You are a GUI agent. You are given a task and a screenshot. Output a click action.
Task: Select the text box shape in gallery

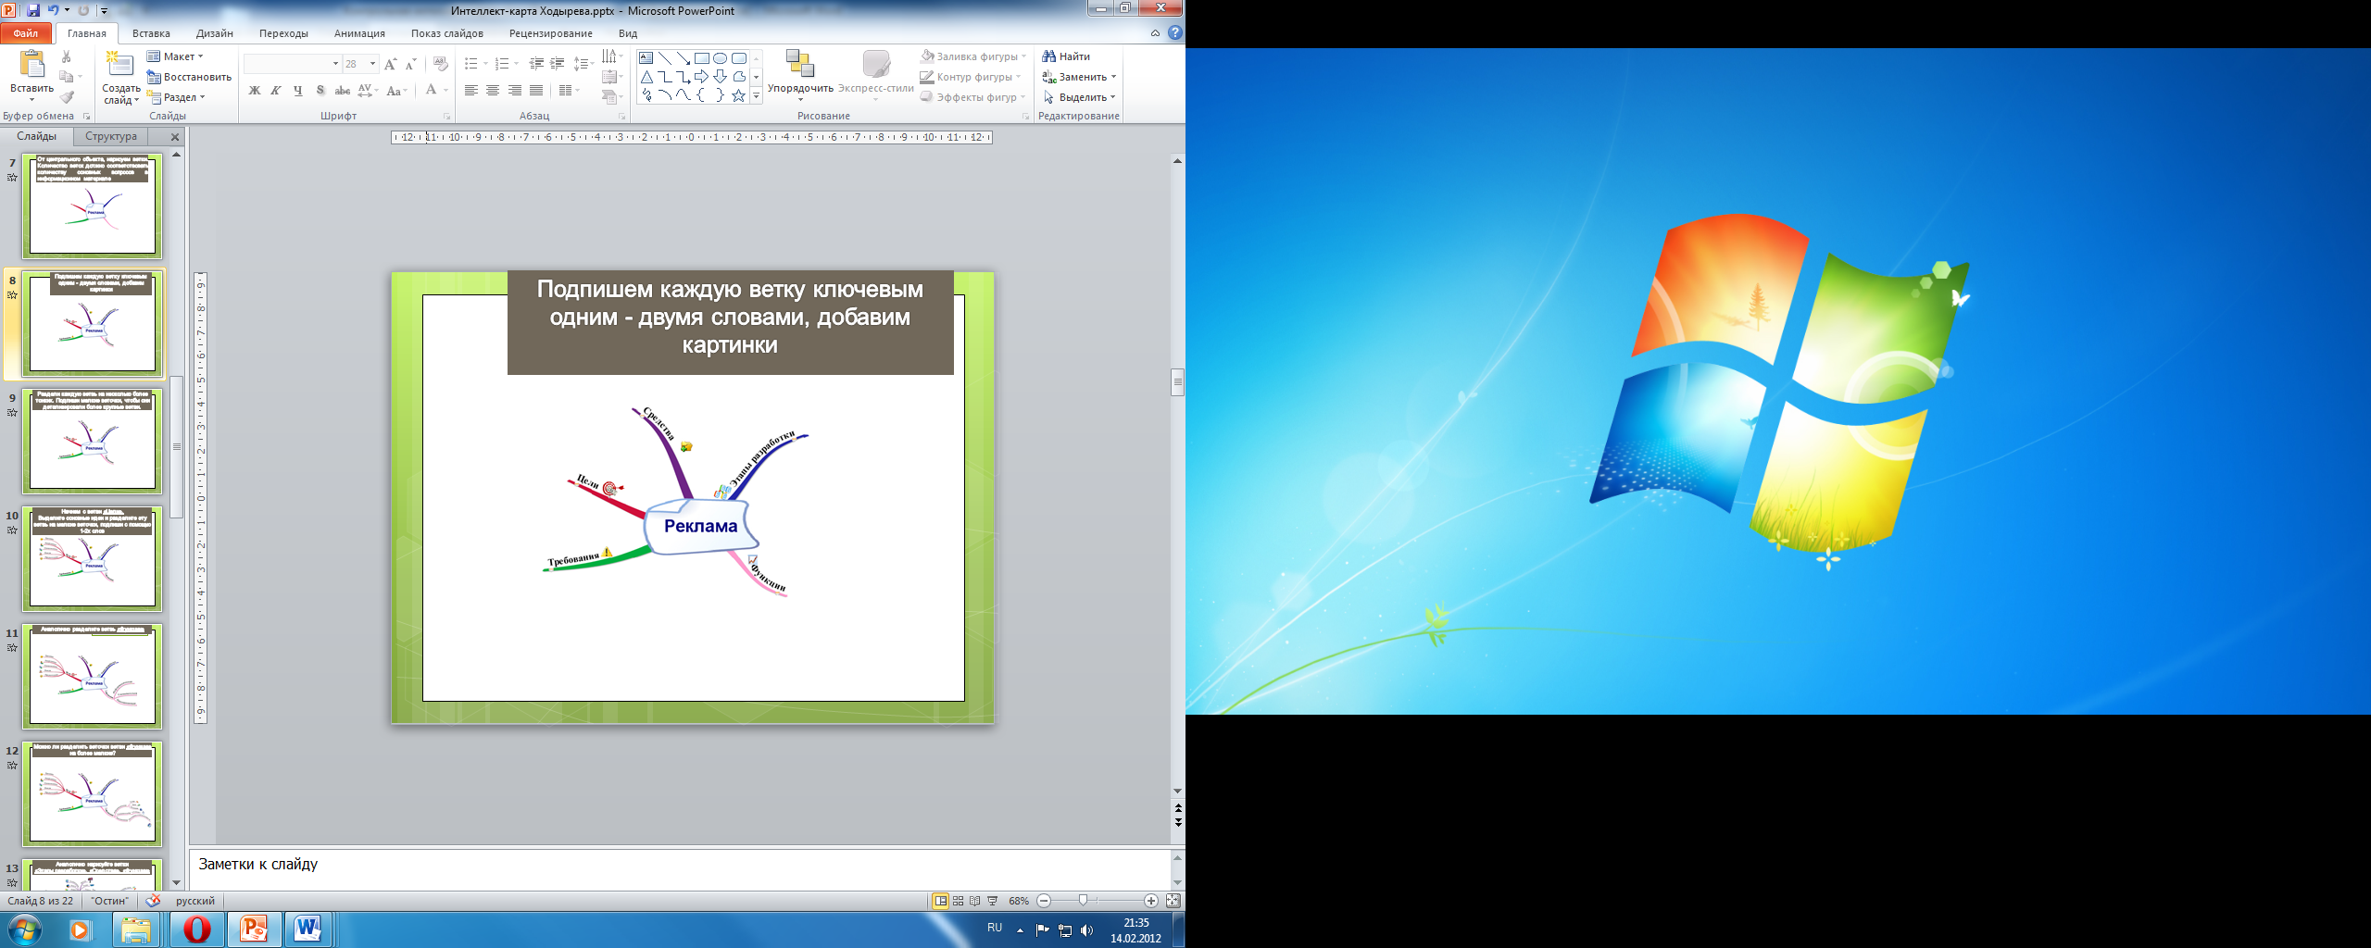click(x=646, y=58)
